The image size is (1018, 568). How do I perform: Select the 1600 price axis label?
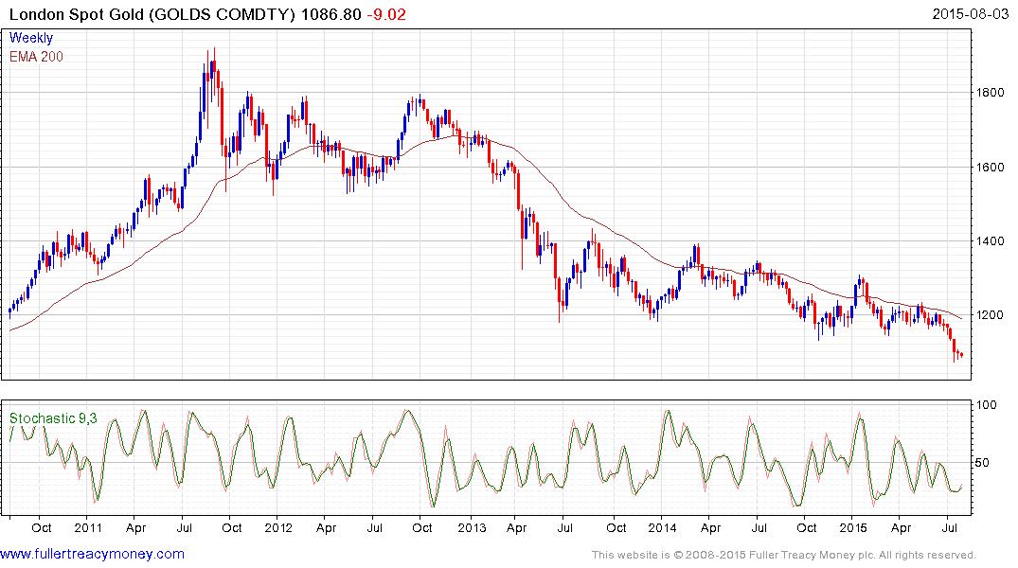click(991, 167)
